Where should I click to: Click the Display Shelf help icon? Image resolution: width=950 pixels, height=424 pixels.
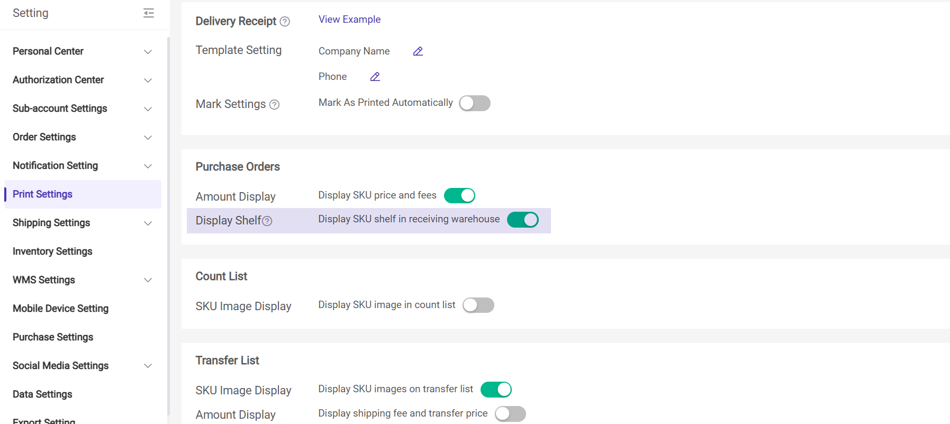267,221
